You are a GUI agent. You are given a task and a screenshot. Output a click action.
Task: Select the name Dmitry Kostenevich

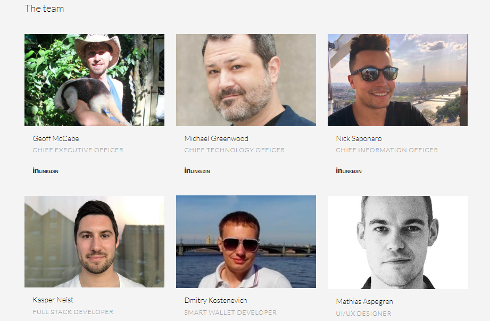215,300
